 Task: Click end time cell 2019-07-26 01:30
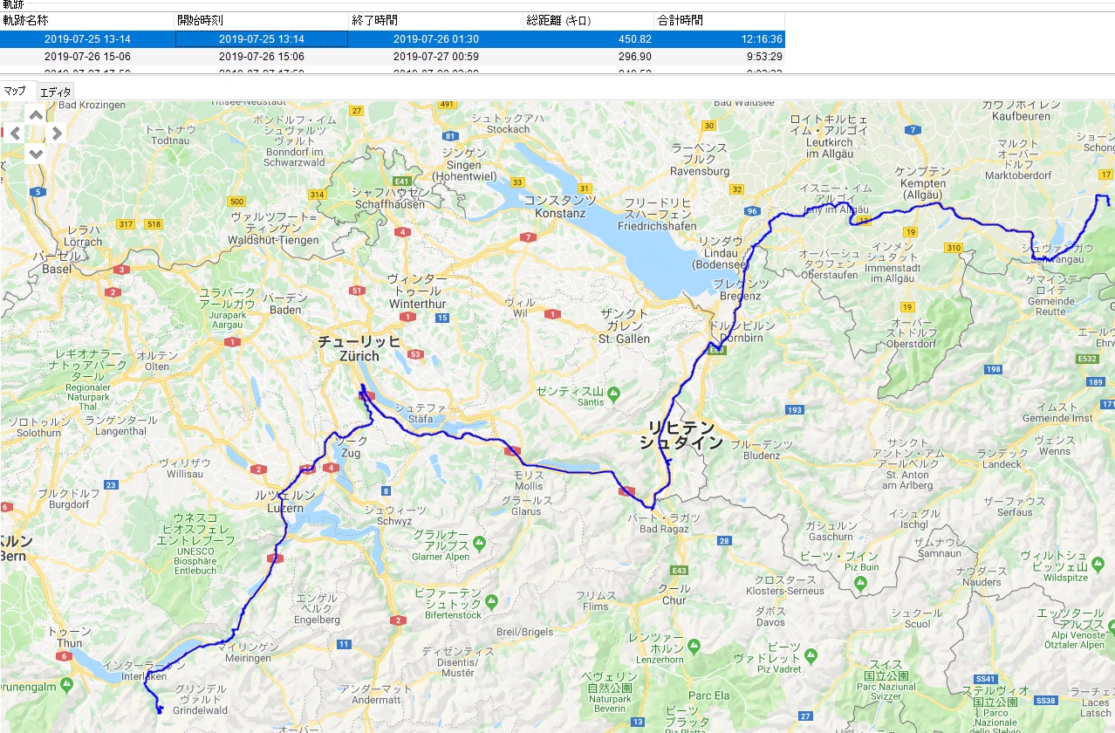pyautogui.click(x=436, y=39)
